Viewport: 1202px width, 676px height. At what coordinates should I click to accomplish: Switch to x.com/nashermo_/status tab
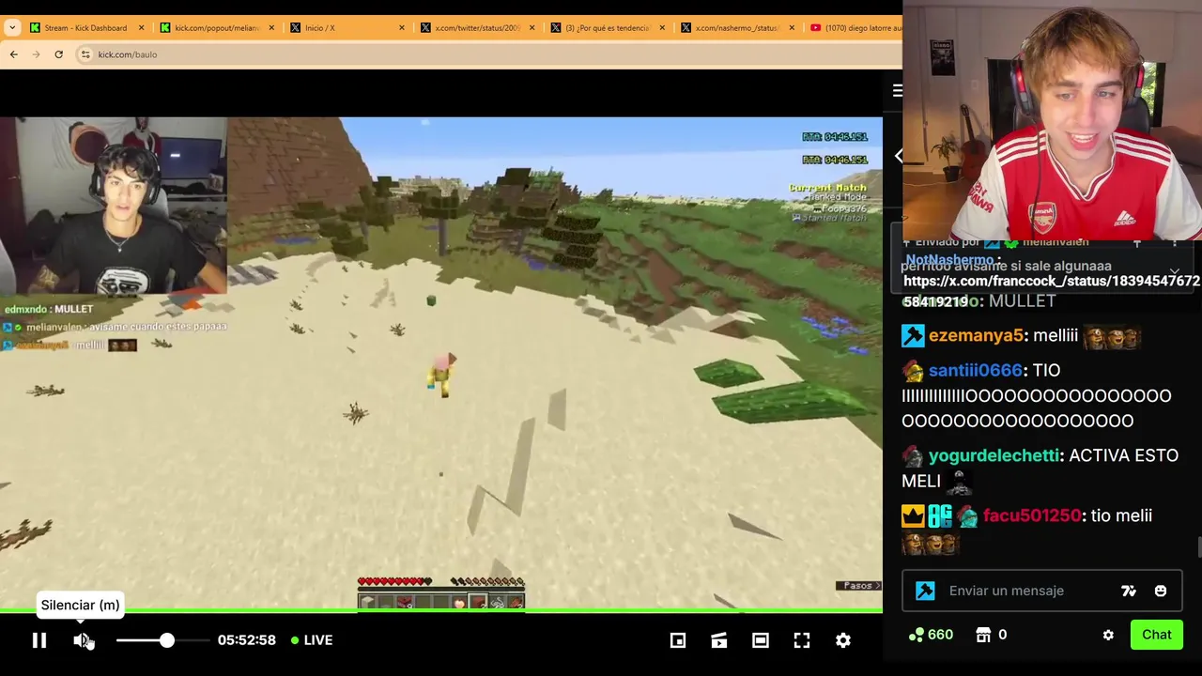(737, 28)
